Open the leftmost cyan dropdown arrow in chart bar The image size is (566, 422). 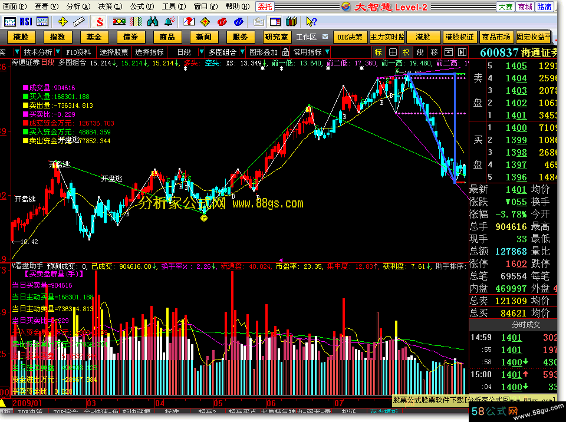17,52
